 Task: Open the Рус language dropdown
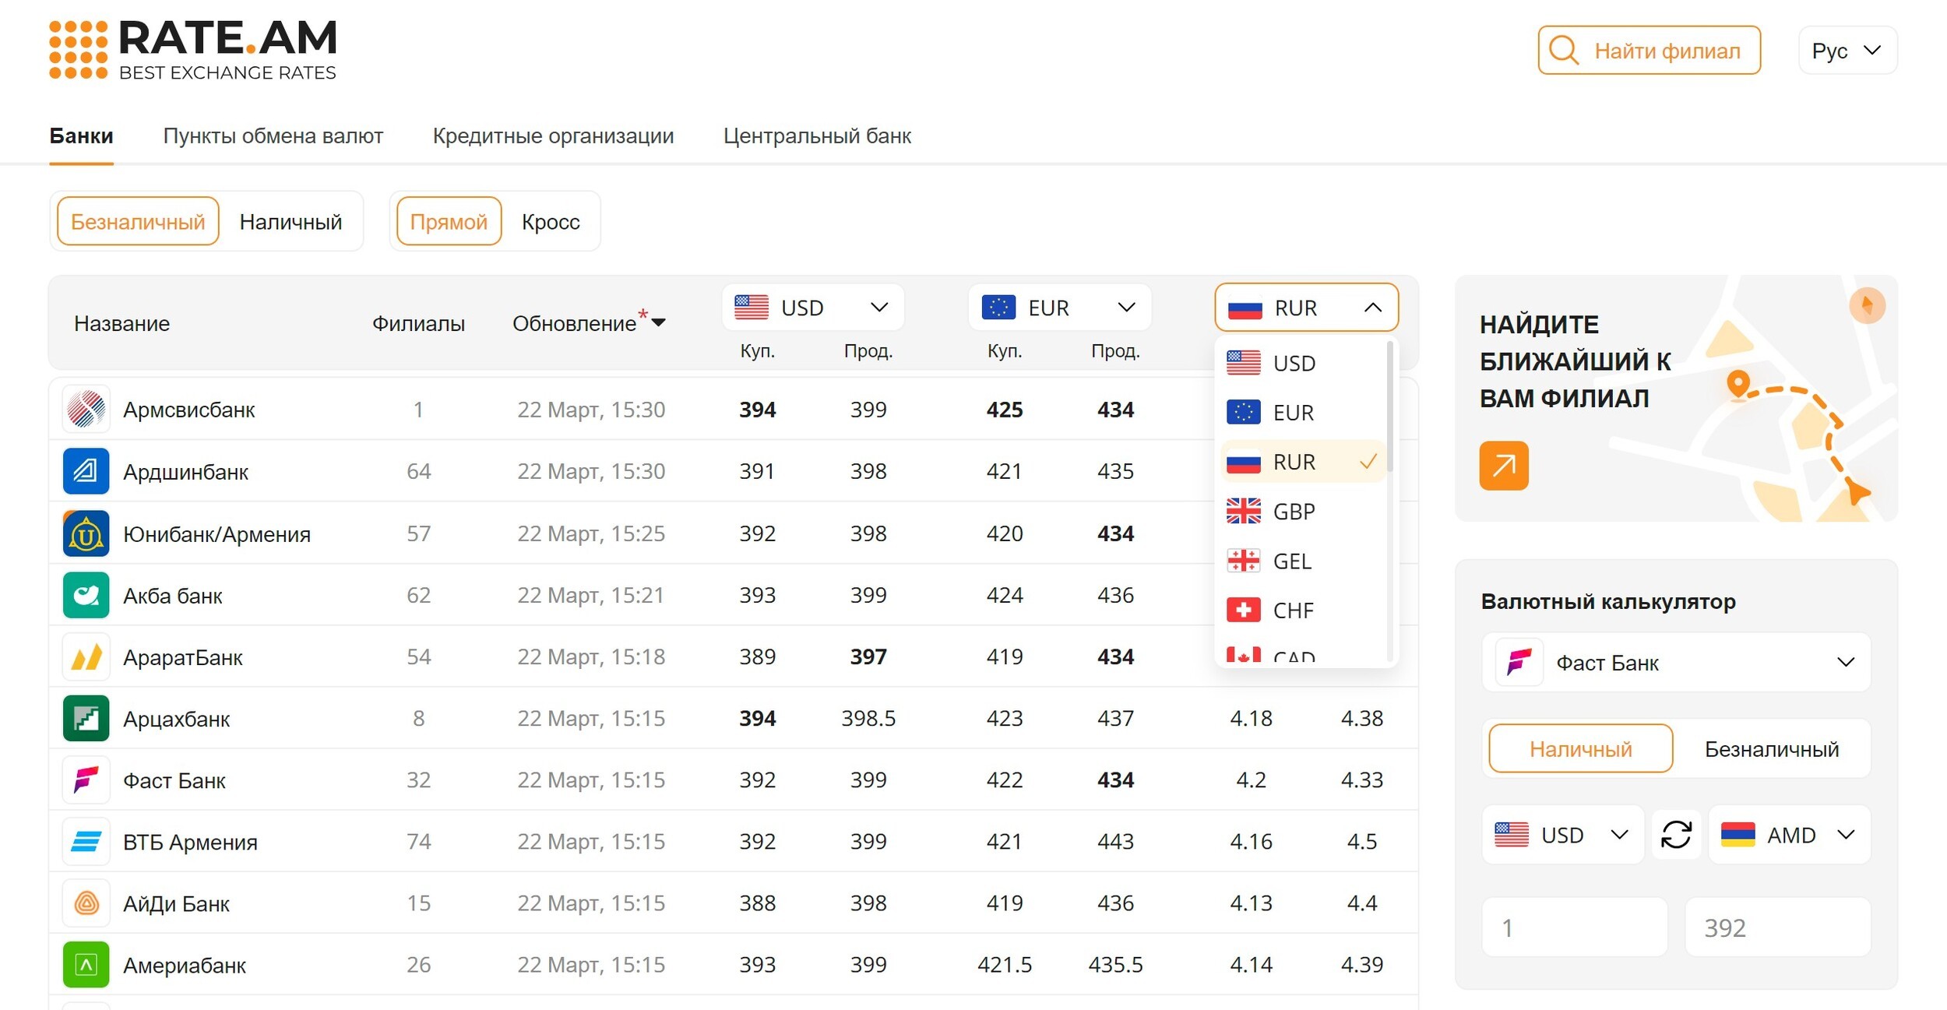pyautogui.click(x=1847, y=51)
